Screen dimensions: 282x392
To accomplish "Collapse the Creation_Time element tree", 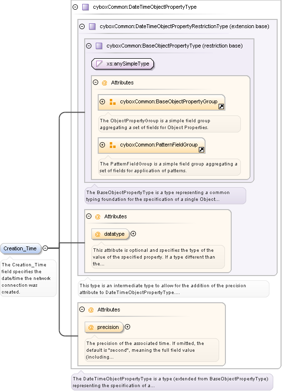I will [45, 248].
